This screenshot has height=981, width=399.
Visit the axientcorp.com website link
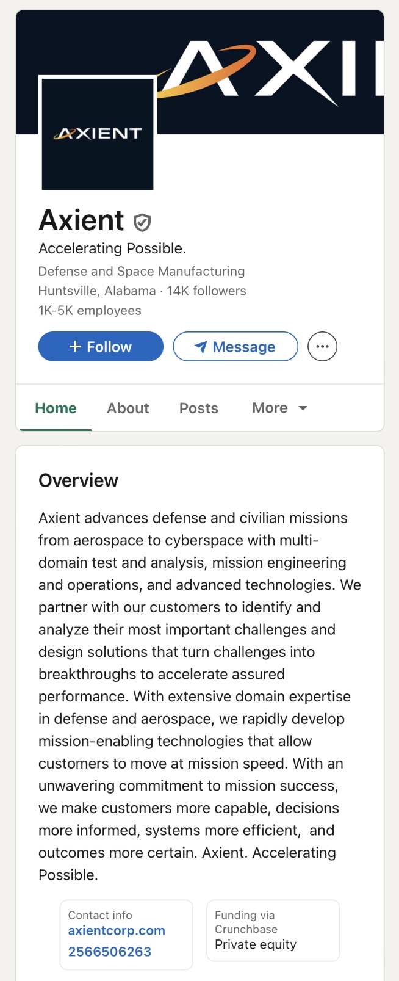coord(117,930)
